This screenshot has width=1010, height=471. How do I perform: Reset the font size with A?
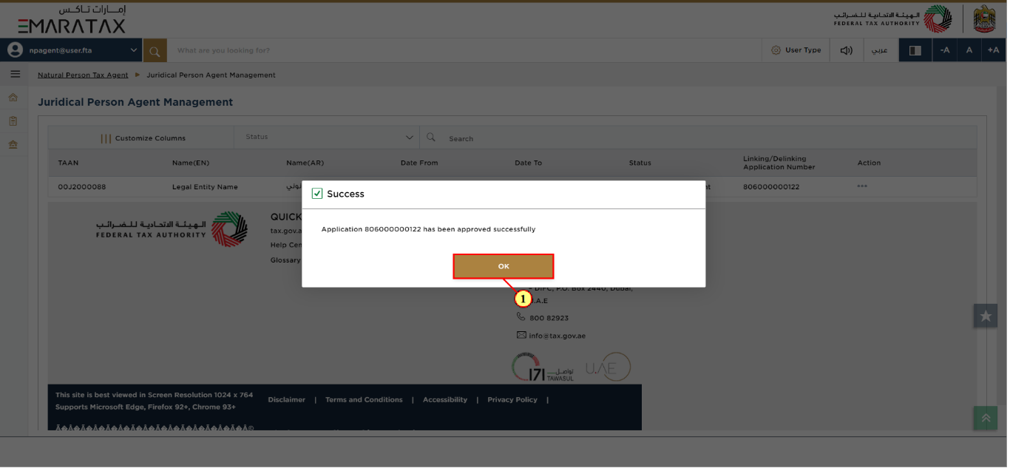click(x=969, y=50)
